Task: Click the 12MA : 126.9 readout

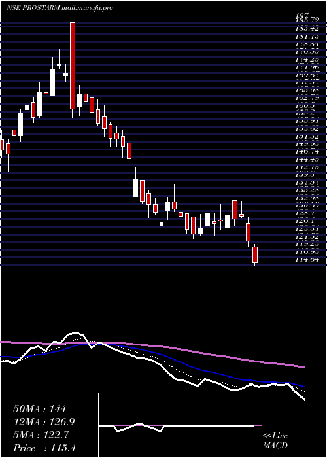Action: click(43, 422)
